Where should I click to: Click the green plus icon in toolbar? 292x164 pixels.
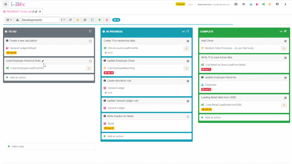pos(100,20)
